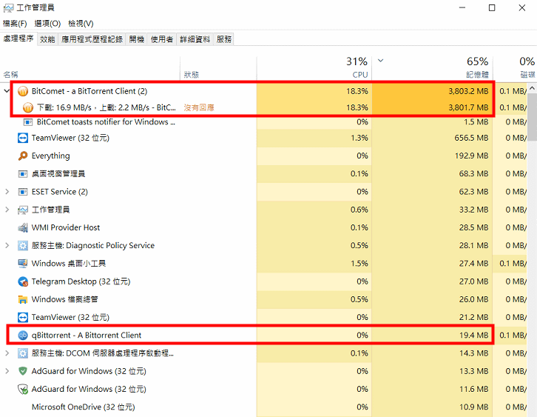Image resolution: width=537 pixels, height=417 pixels.
Task: Switch to the 效能 tab
Action: tap(47, 39)
